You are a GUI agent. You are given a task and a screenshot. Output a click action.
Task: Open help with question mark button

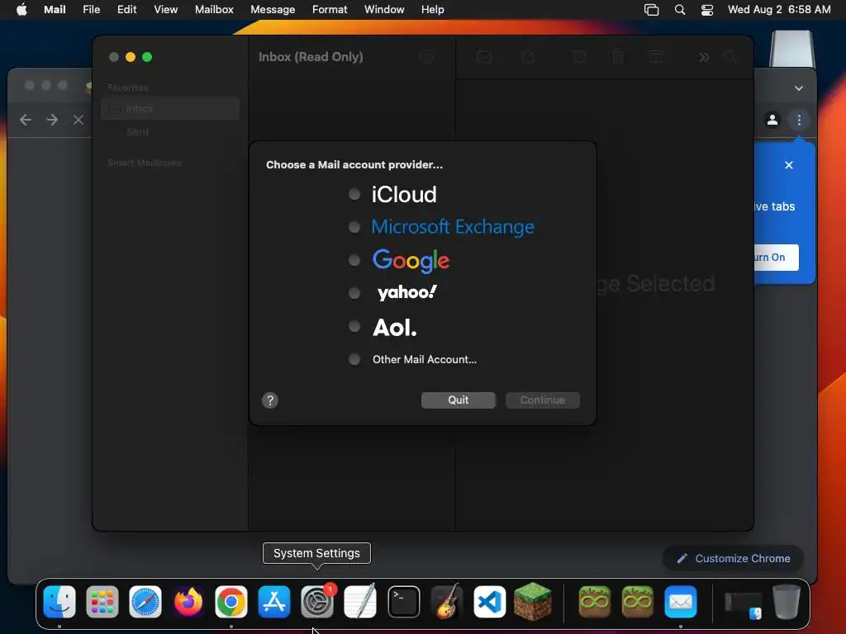[x=270, y=400]
